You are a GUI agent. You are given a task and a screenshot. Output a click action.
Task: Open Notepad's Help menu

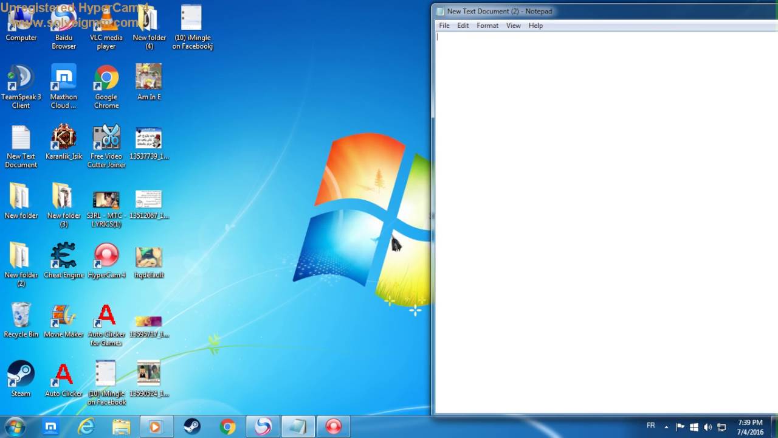(x=535, y=26)
